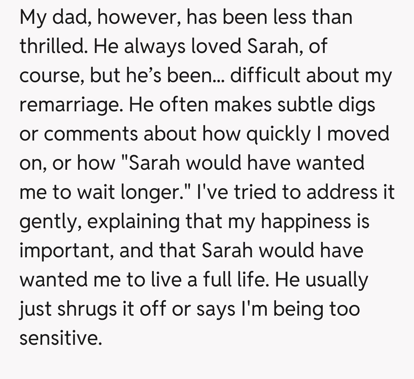Click the phrase "subtle digs"
Screen dimensions: 414x379
click(326, 105)
